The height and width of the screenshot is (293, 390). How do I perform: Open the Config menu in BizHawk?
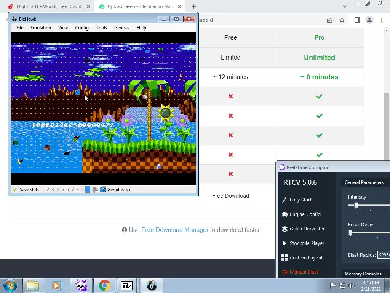[x=82, y=27]
